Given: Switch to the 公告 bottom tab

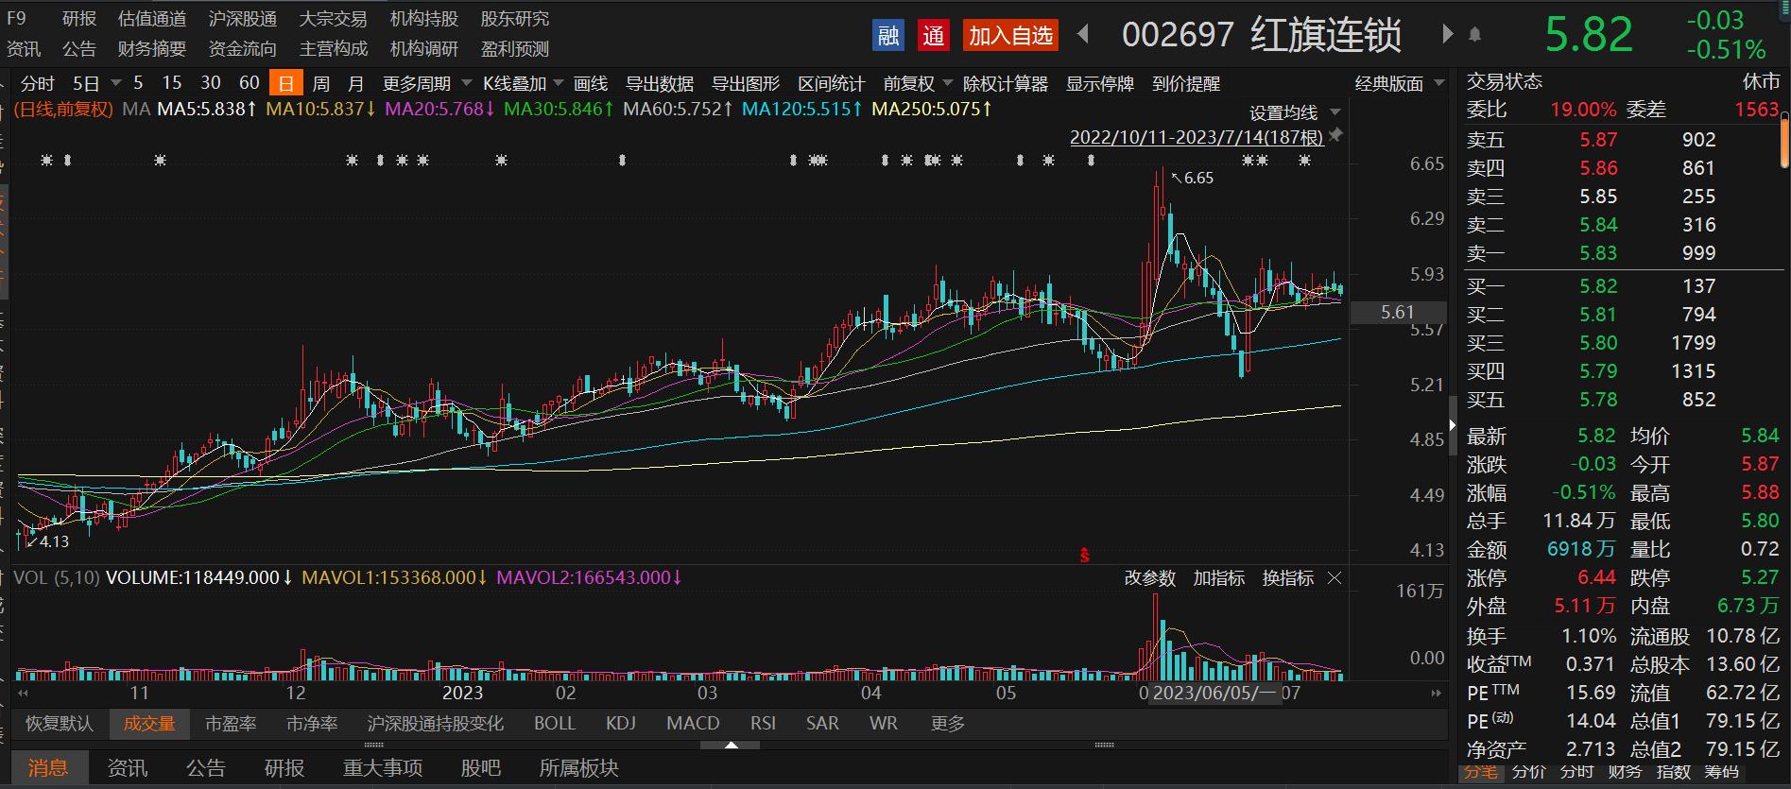Looking at the screenshot, I should [x=205, y=768].
